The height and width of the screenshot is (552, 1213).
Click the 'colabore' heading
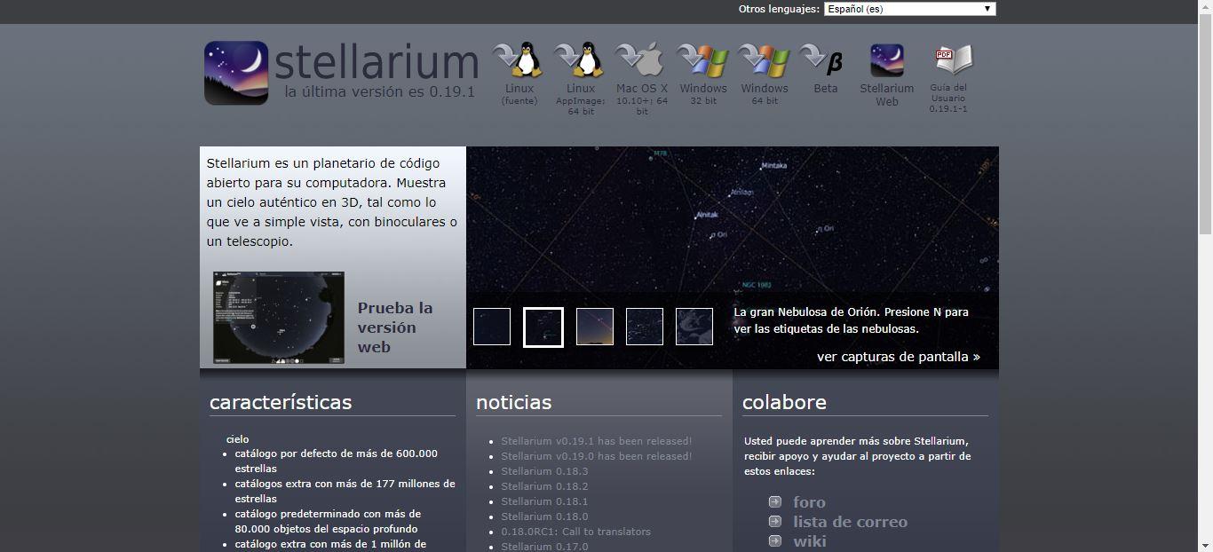point(784,402)
